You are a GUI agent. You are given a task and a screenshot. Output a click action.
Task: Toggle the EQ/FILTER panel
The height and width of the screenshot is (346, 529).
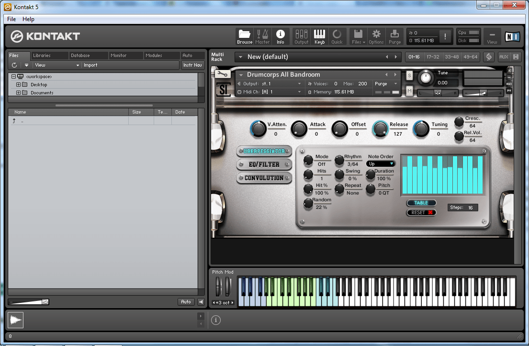(264, 164)
